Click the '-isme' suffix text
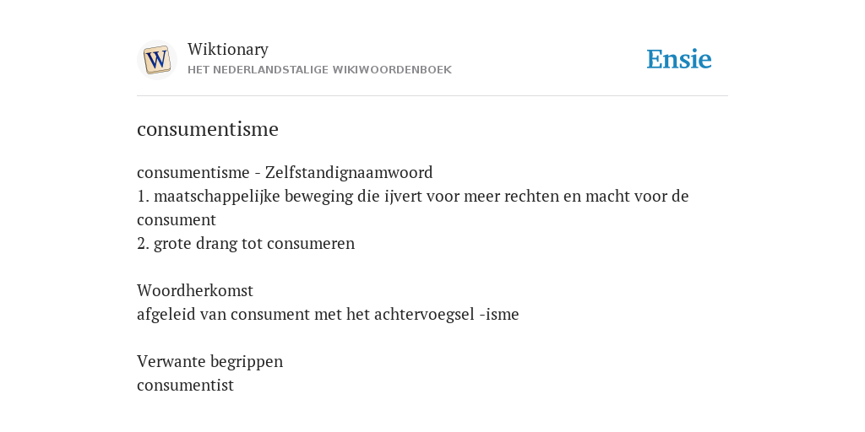Viewport: 865px width, 432px height. (x=499, y=314)
